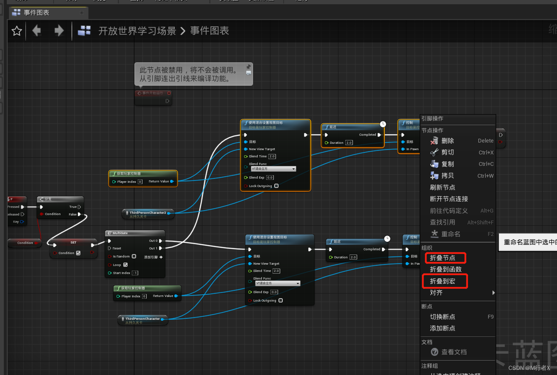
Task: Uncheck the Loop checkbox on MultiGate
Action: pos(125,265)
